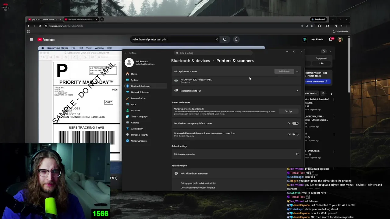Screen dimensions: 390x219
Task: Open Bluetooth & devices section
Action: click(x=146, y=86)
